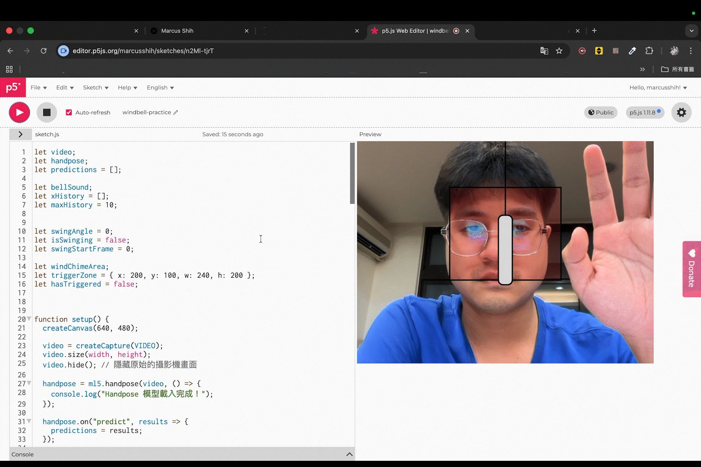Screen dimensions: 701x467
Task: Open the Edit menu
Action: (65, 88)
